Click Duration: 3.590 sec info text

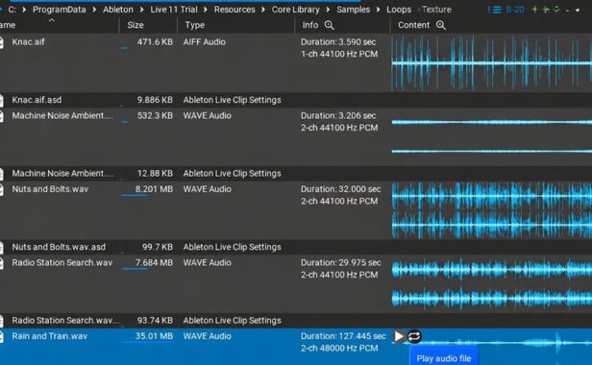click(338, 42)
